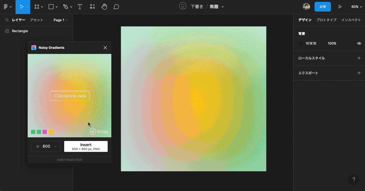
Task: Toggle the Noise checkbox in Noisy Gradients
Action: click(92, 132)
